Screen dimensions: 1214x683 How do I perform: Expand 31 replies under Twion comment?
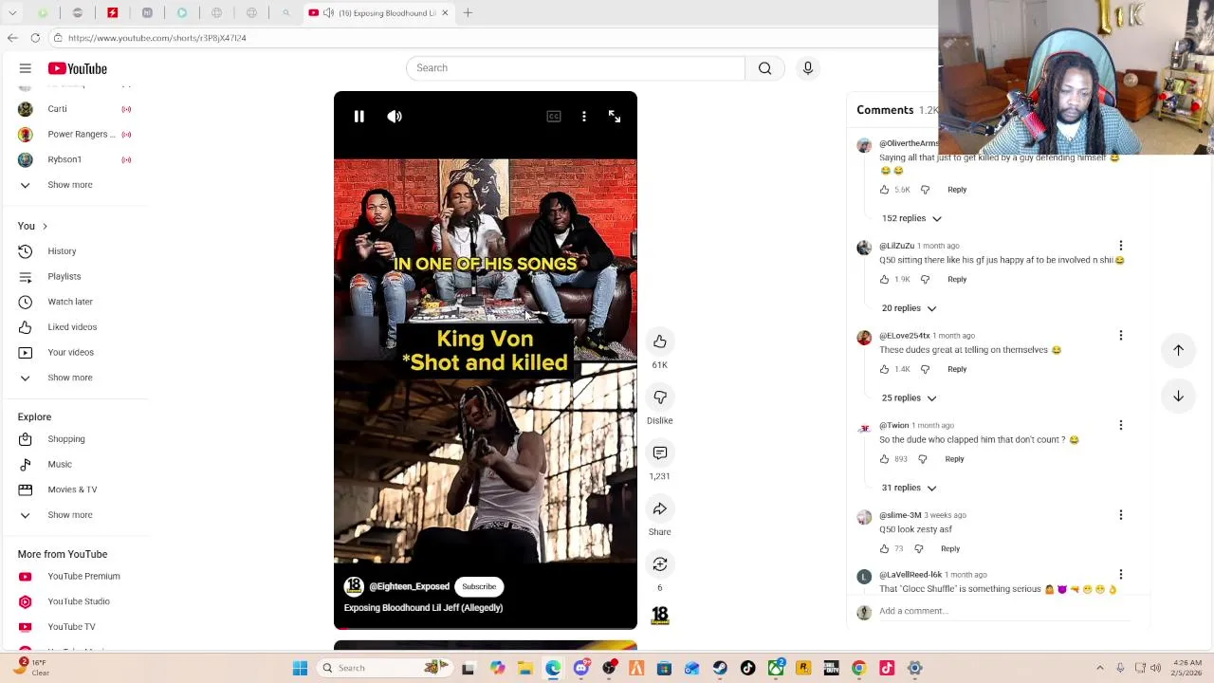tap(909, 488)
